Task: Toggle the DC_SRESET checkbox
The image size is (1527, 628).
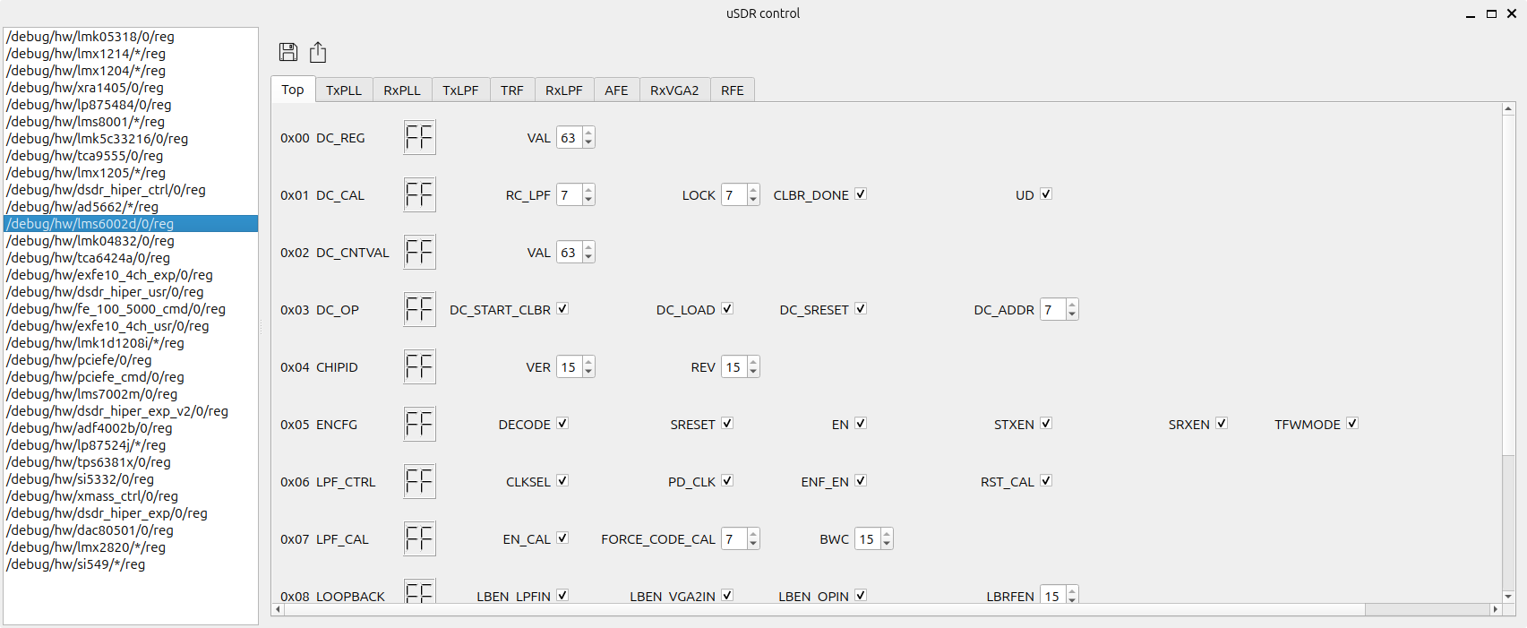Action: tap(861, 309)
